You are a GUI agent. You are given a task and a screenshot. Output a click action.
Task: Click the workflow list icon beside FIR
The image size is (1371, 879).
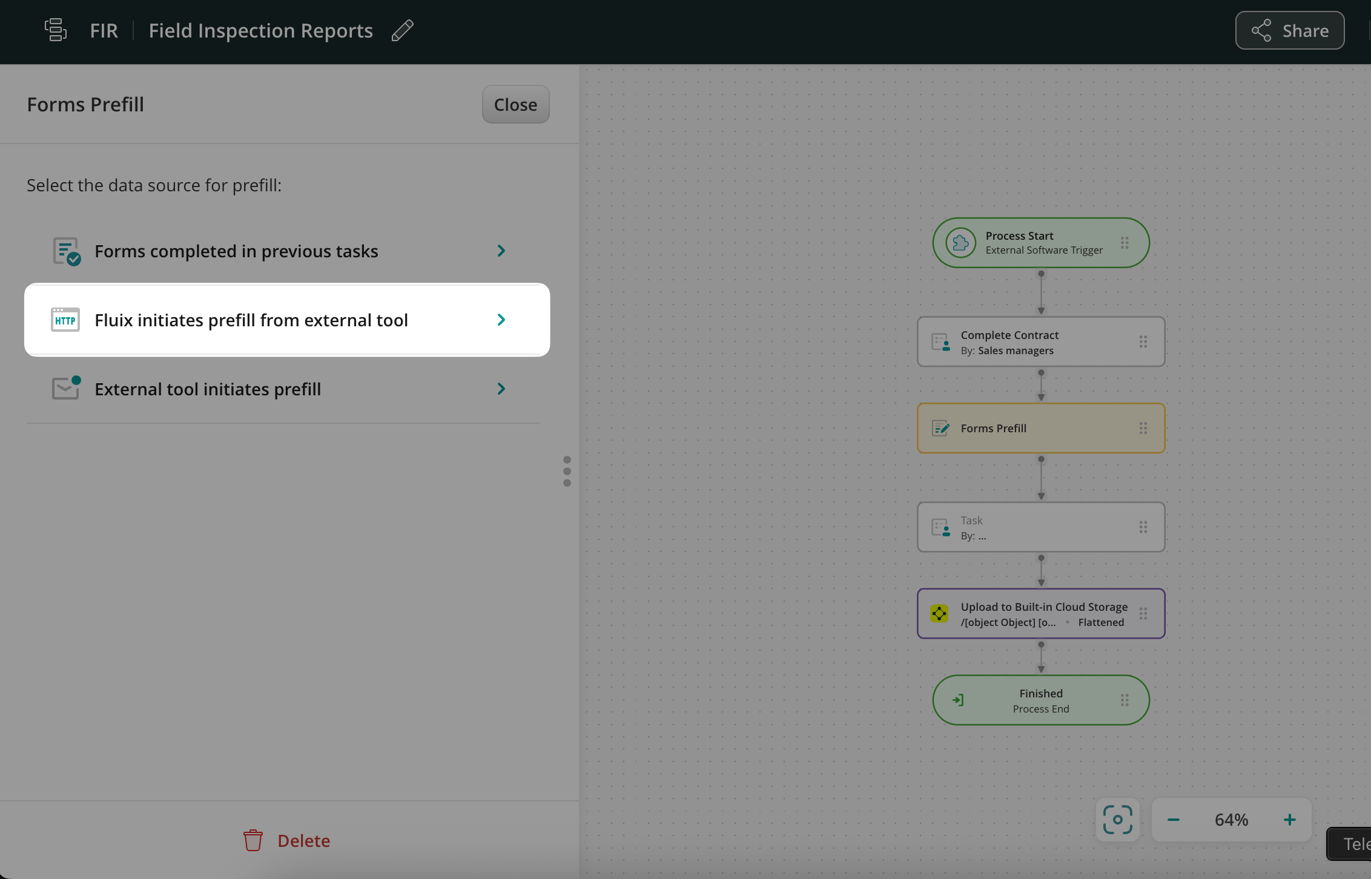pos(56,30)
